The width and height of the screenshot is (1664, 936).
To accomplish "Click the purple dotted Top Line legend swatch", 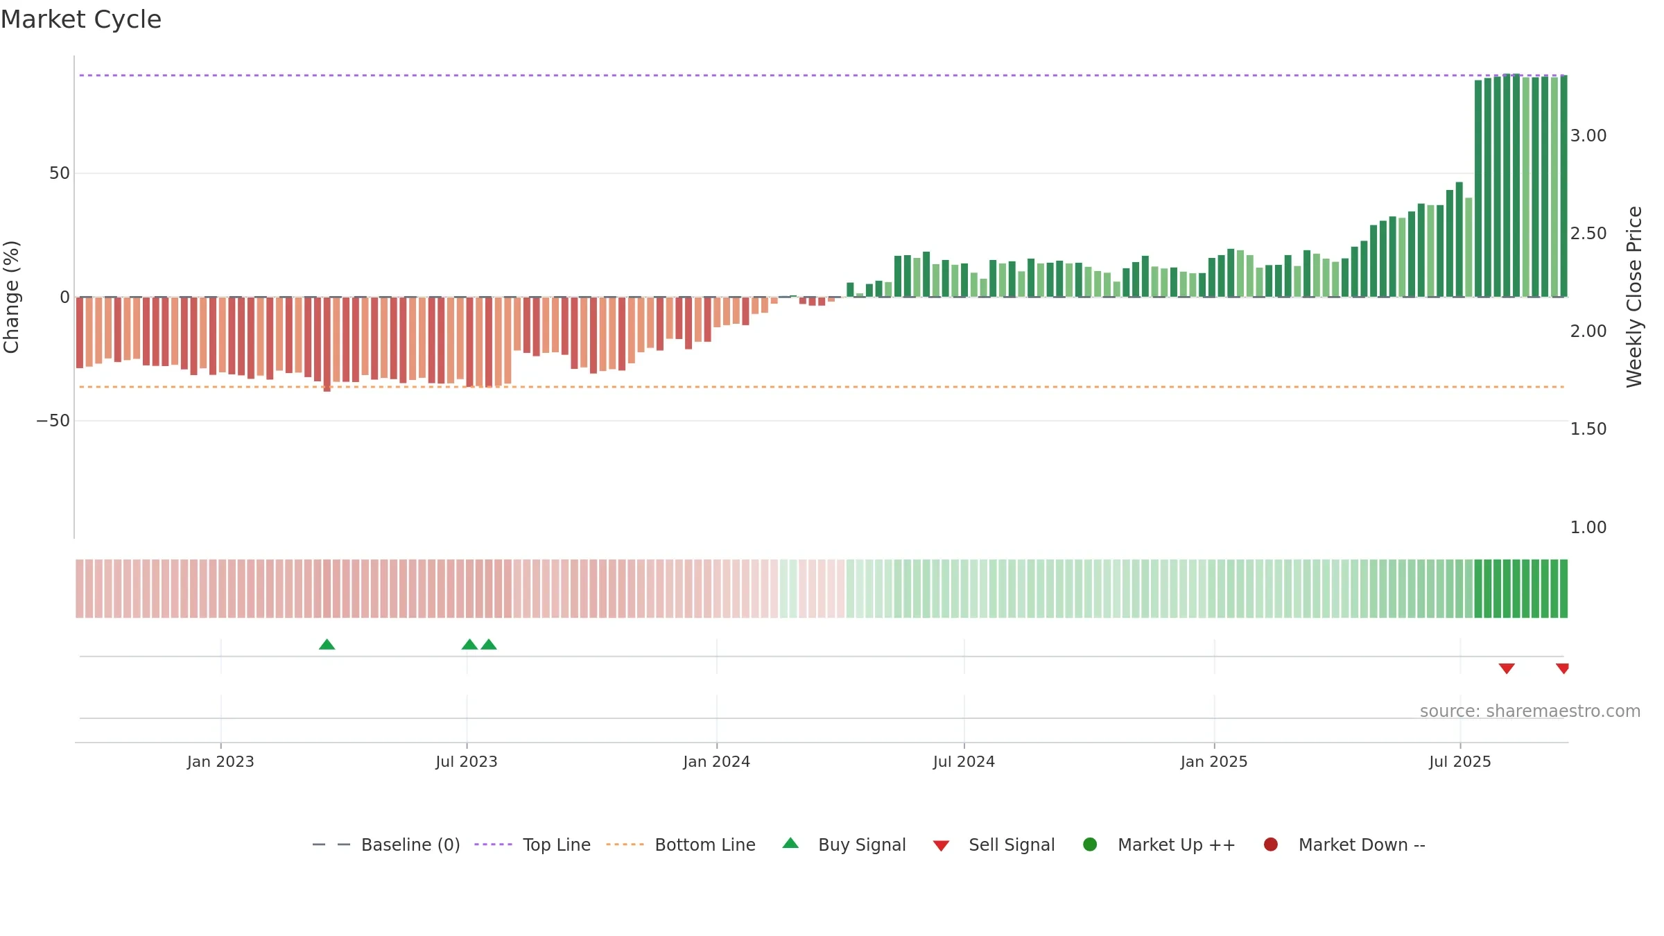I will [x=493, y=844].
